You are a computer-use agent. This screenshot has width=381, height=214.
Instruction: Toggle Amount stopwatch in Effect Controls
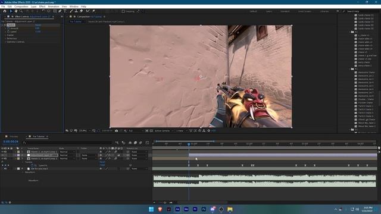click(8, 28)
